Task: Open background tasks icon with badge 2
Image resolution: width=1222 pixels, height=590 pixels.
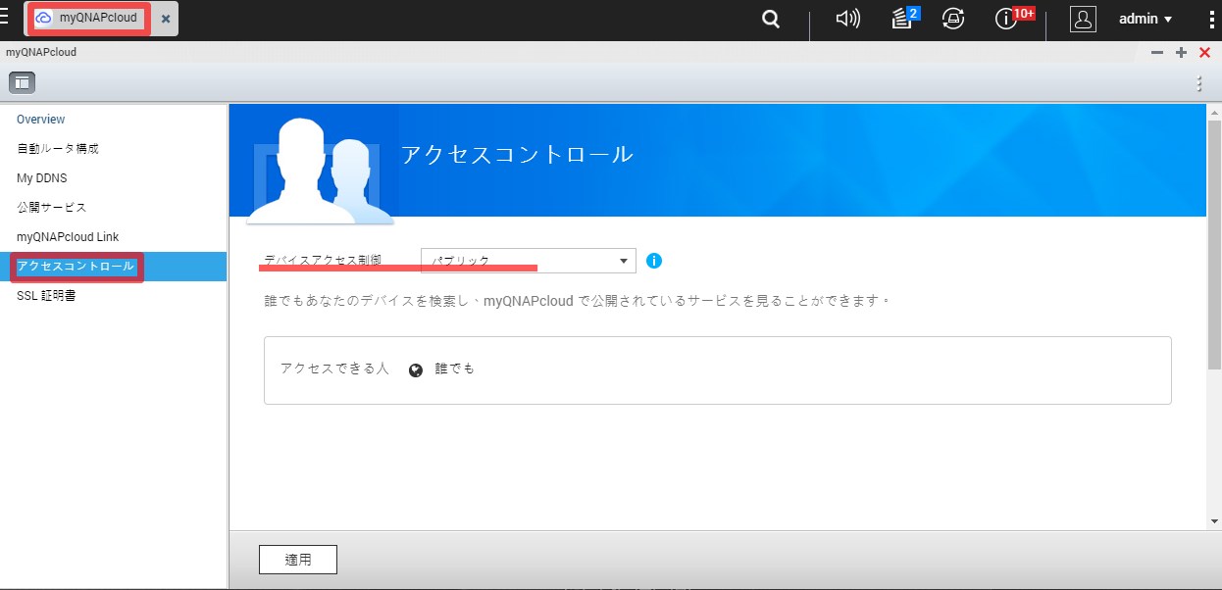Action: click(x=904, y=18)
